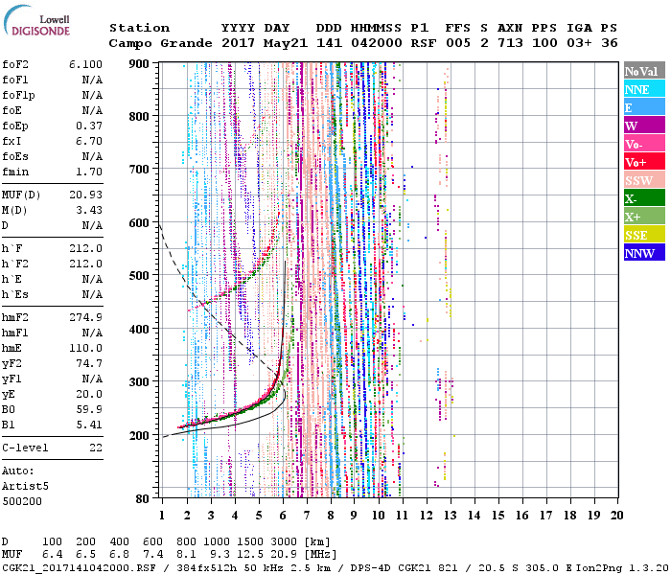Select the Vo- legend swatch
The width and height of the screenshot is (671, 575).
pyautogui.click(x=643, y=144)
